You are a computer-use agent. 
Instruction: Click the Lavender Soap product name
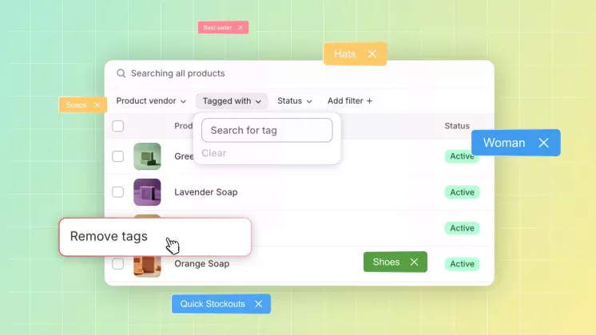point(205,192)
